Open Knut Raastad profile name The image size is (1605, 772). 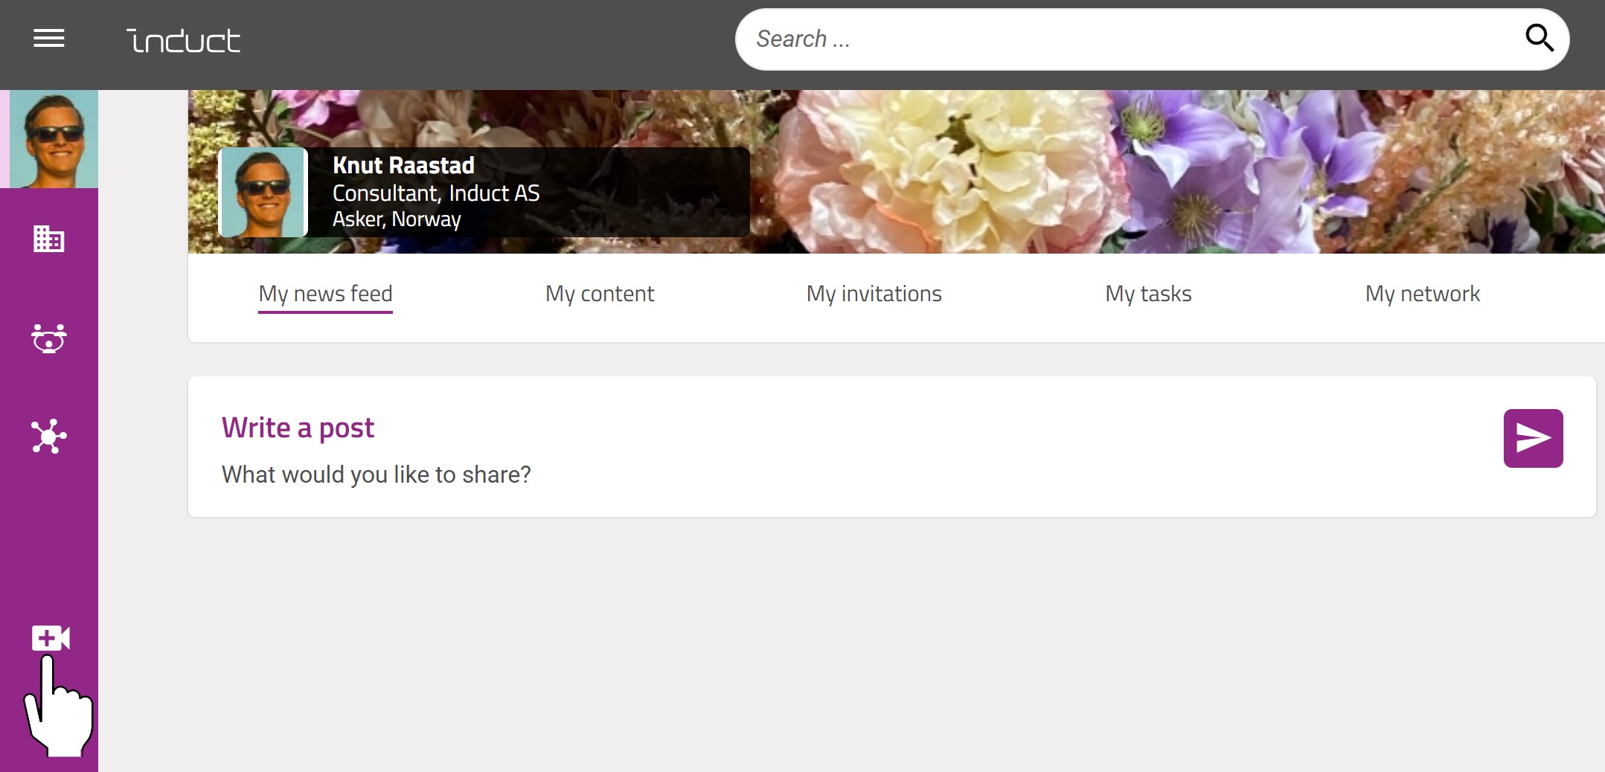pos(403,165)
